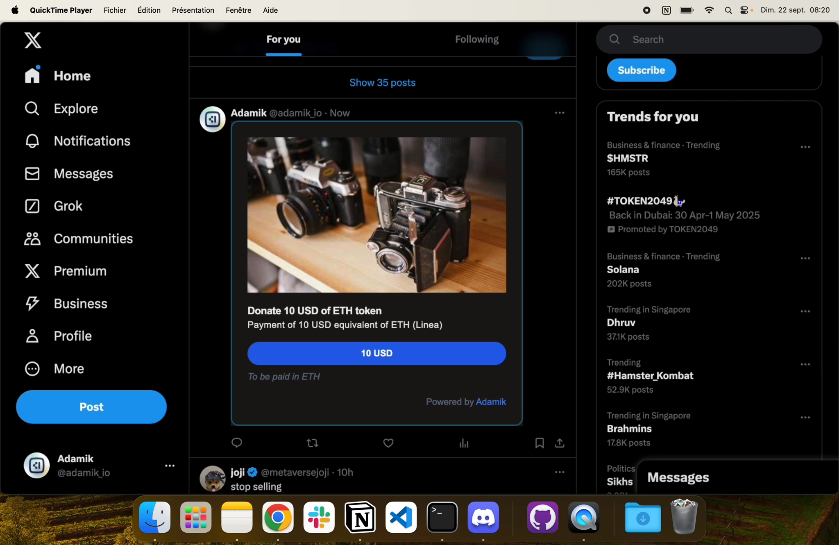Open Notifications in the sidebar
The width and height of the screenshot is (839, 545).
coord(77,141)
